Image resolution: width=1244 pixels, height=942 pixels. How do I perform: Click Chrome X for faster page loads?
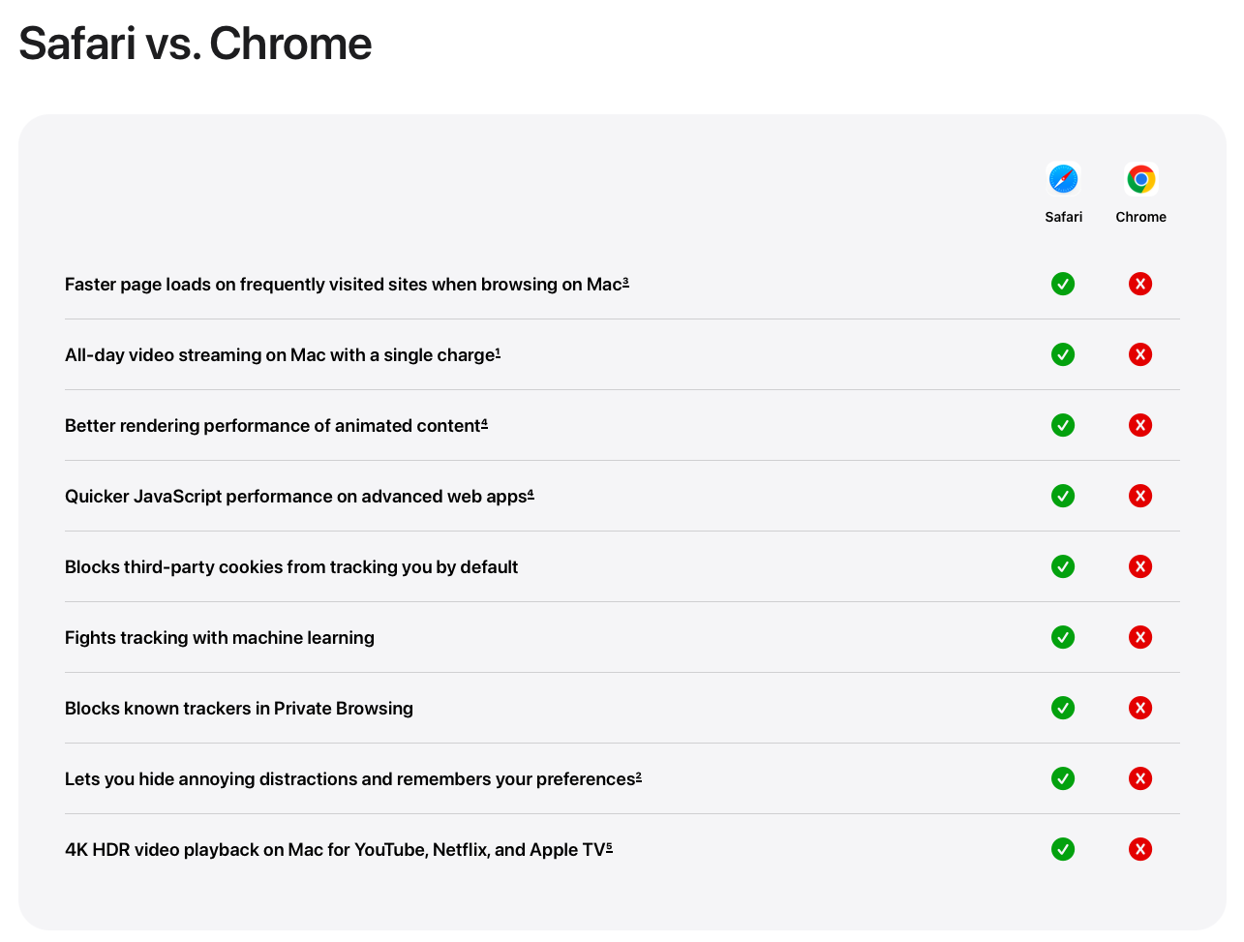(x=1140, y=284)
